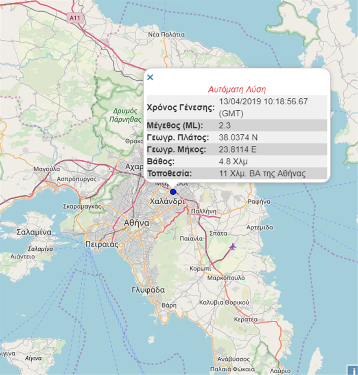Click the Γλυφάδα map label
The image size is (358, 375).
148,290
